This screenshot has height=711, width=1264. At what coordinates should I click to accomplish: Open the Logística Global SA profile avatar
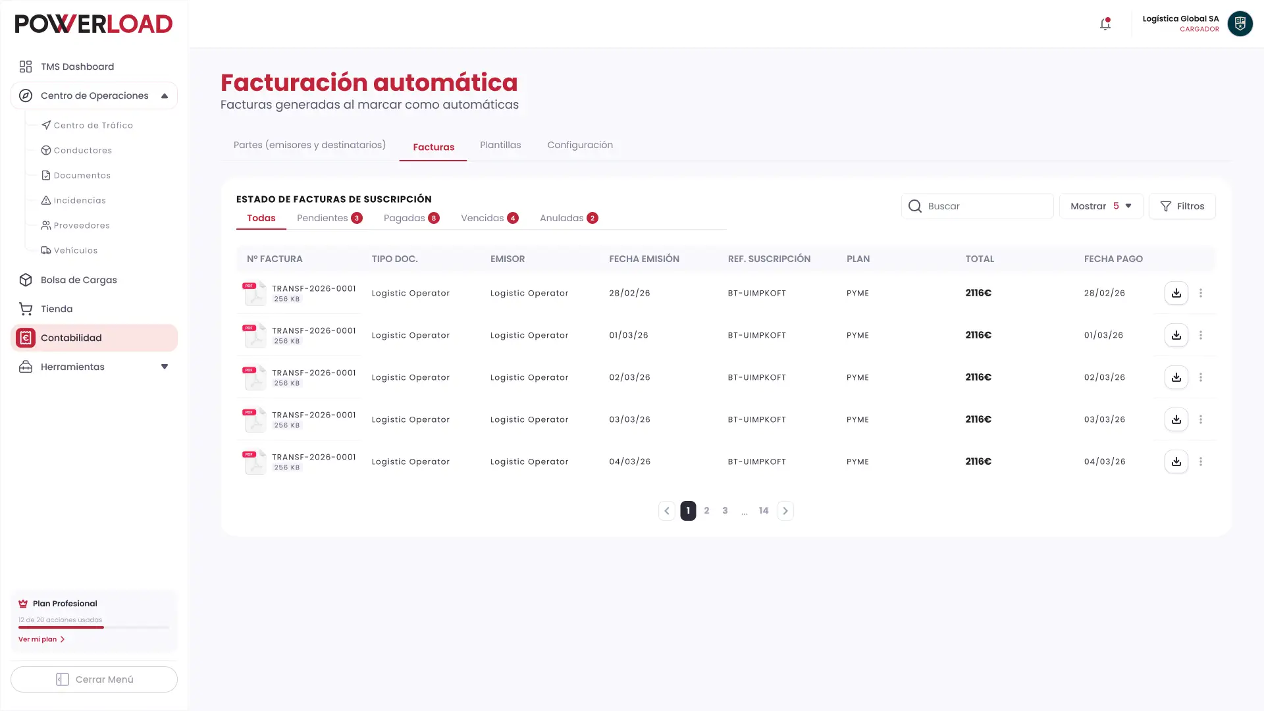pyautogui.click(x=1240, y=24)
